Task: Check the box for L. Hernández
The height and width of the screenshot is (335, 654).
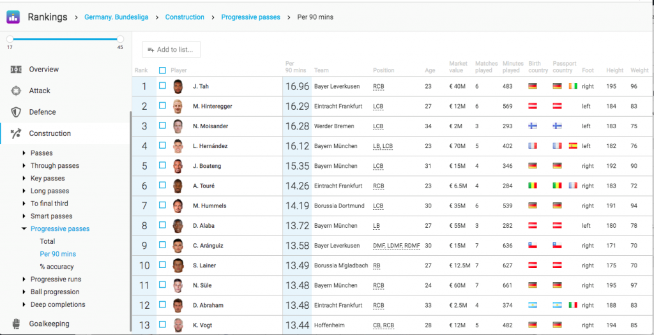Action: click(162, 145)
